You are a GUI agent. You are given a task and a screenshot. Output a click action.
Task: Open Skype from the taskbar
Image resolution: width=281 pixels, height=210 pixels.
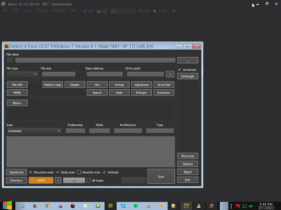coord(123,206)
